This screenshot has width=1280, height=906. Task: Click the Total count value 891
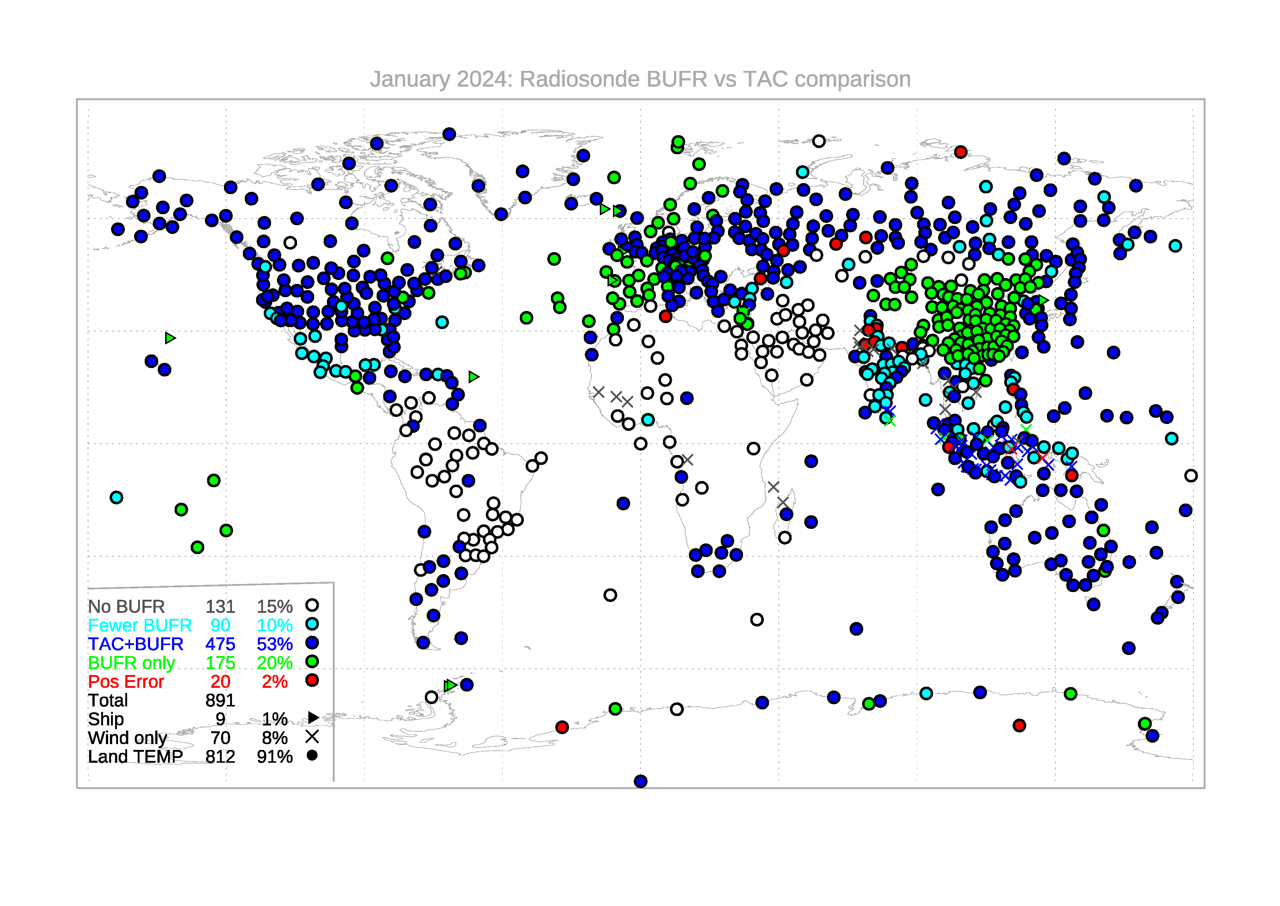tap(220, 701)
